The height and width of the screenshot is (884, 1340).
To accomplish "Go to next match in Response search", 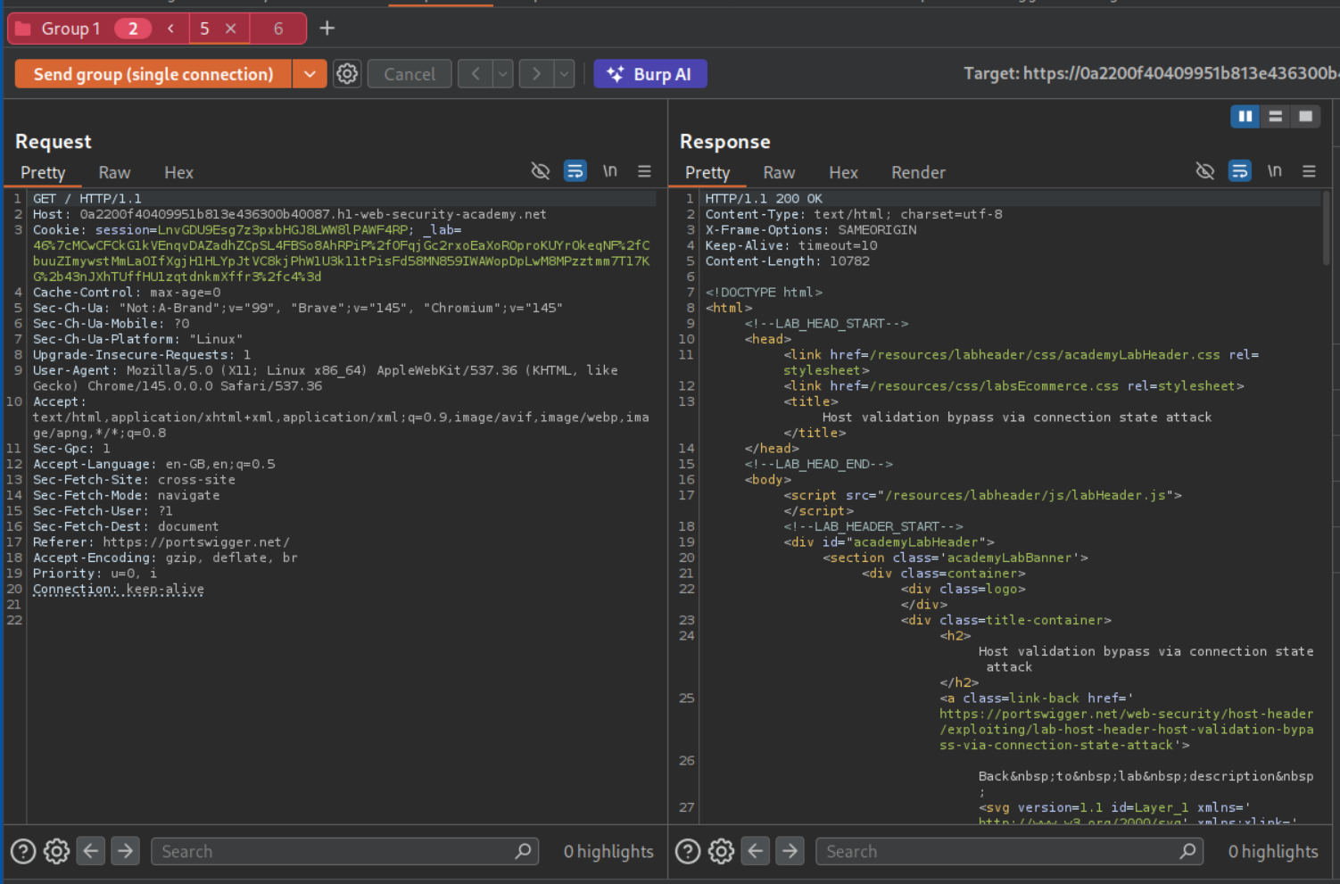I will 790,852.
